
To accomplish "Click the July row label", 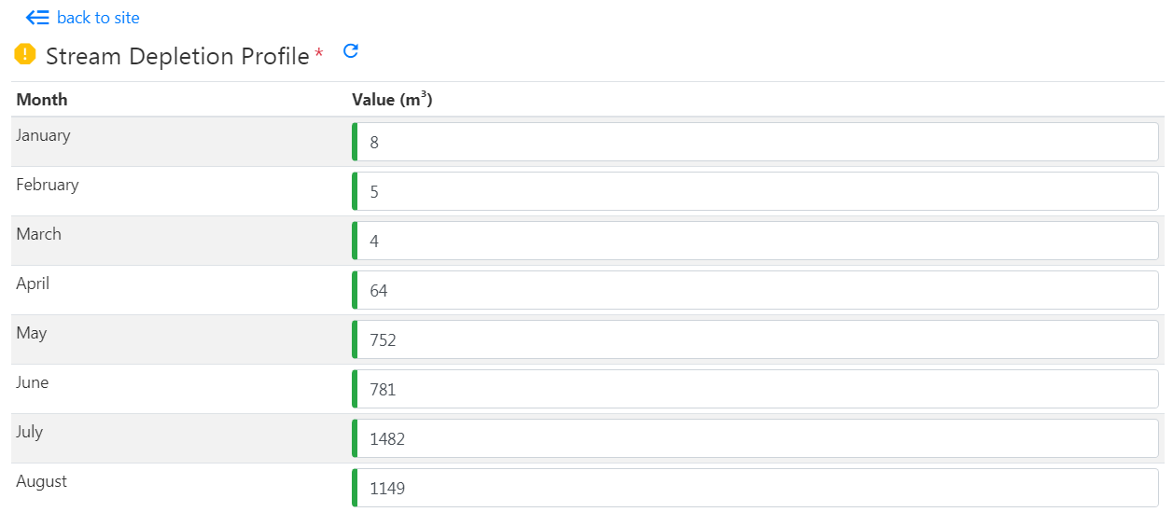I will tap(29, 432).
